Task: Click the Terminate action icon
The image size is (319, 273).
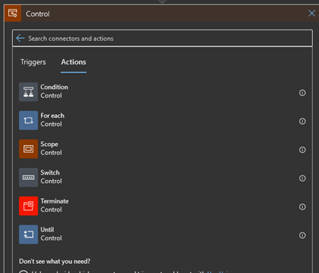Action: [29, 206]
